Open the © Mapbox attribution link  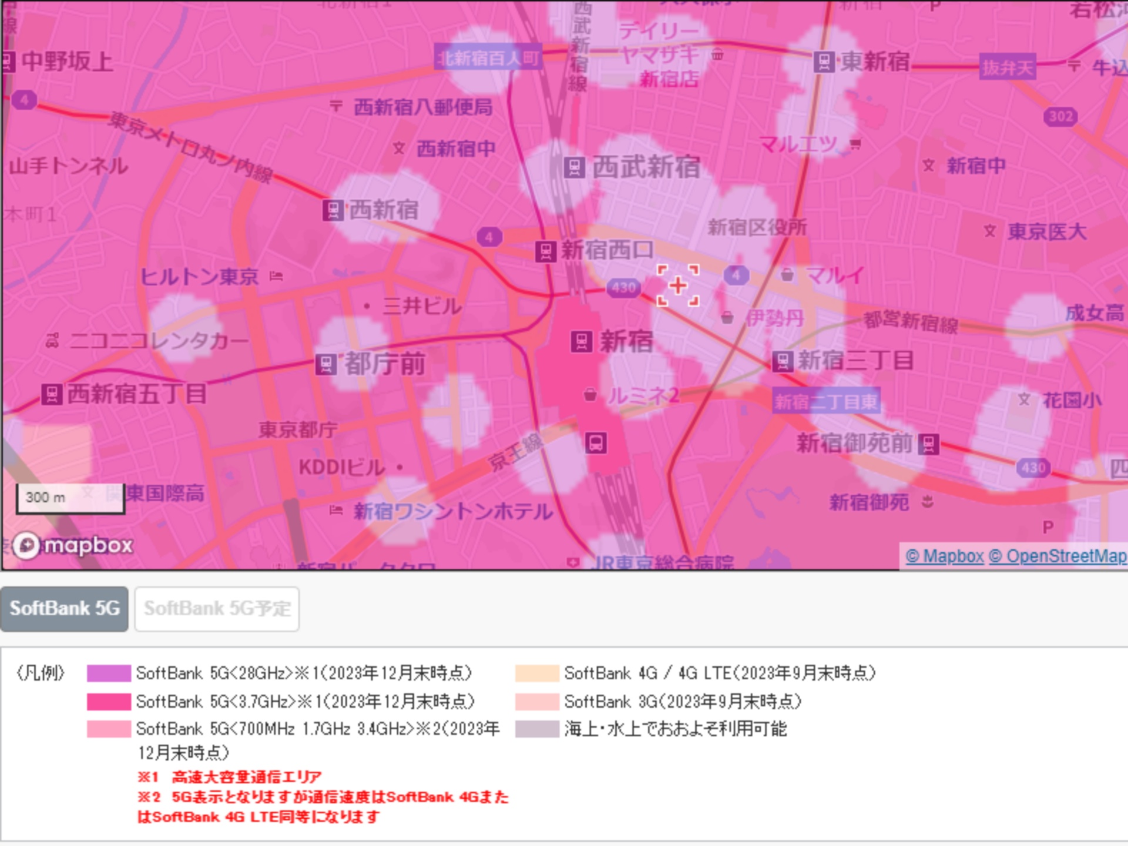click(944, 556)
